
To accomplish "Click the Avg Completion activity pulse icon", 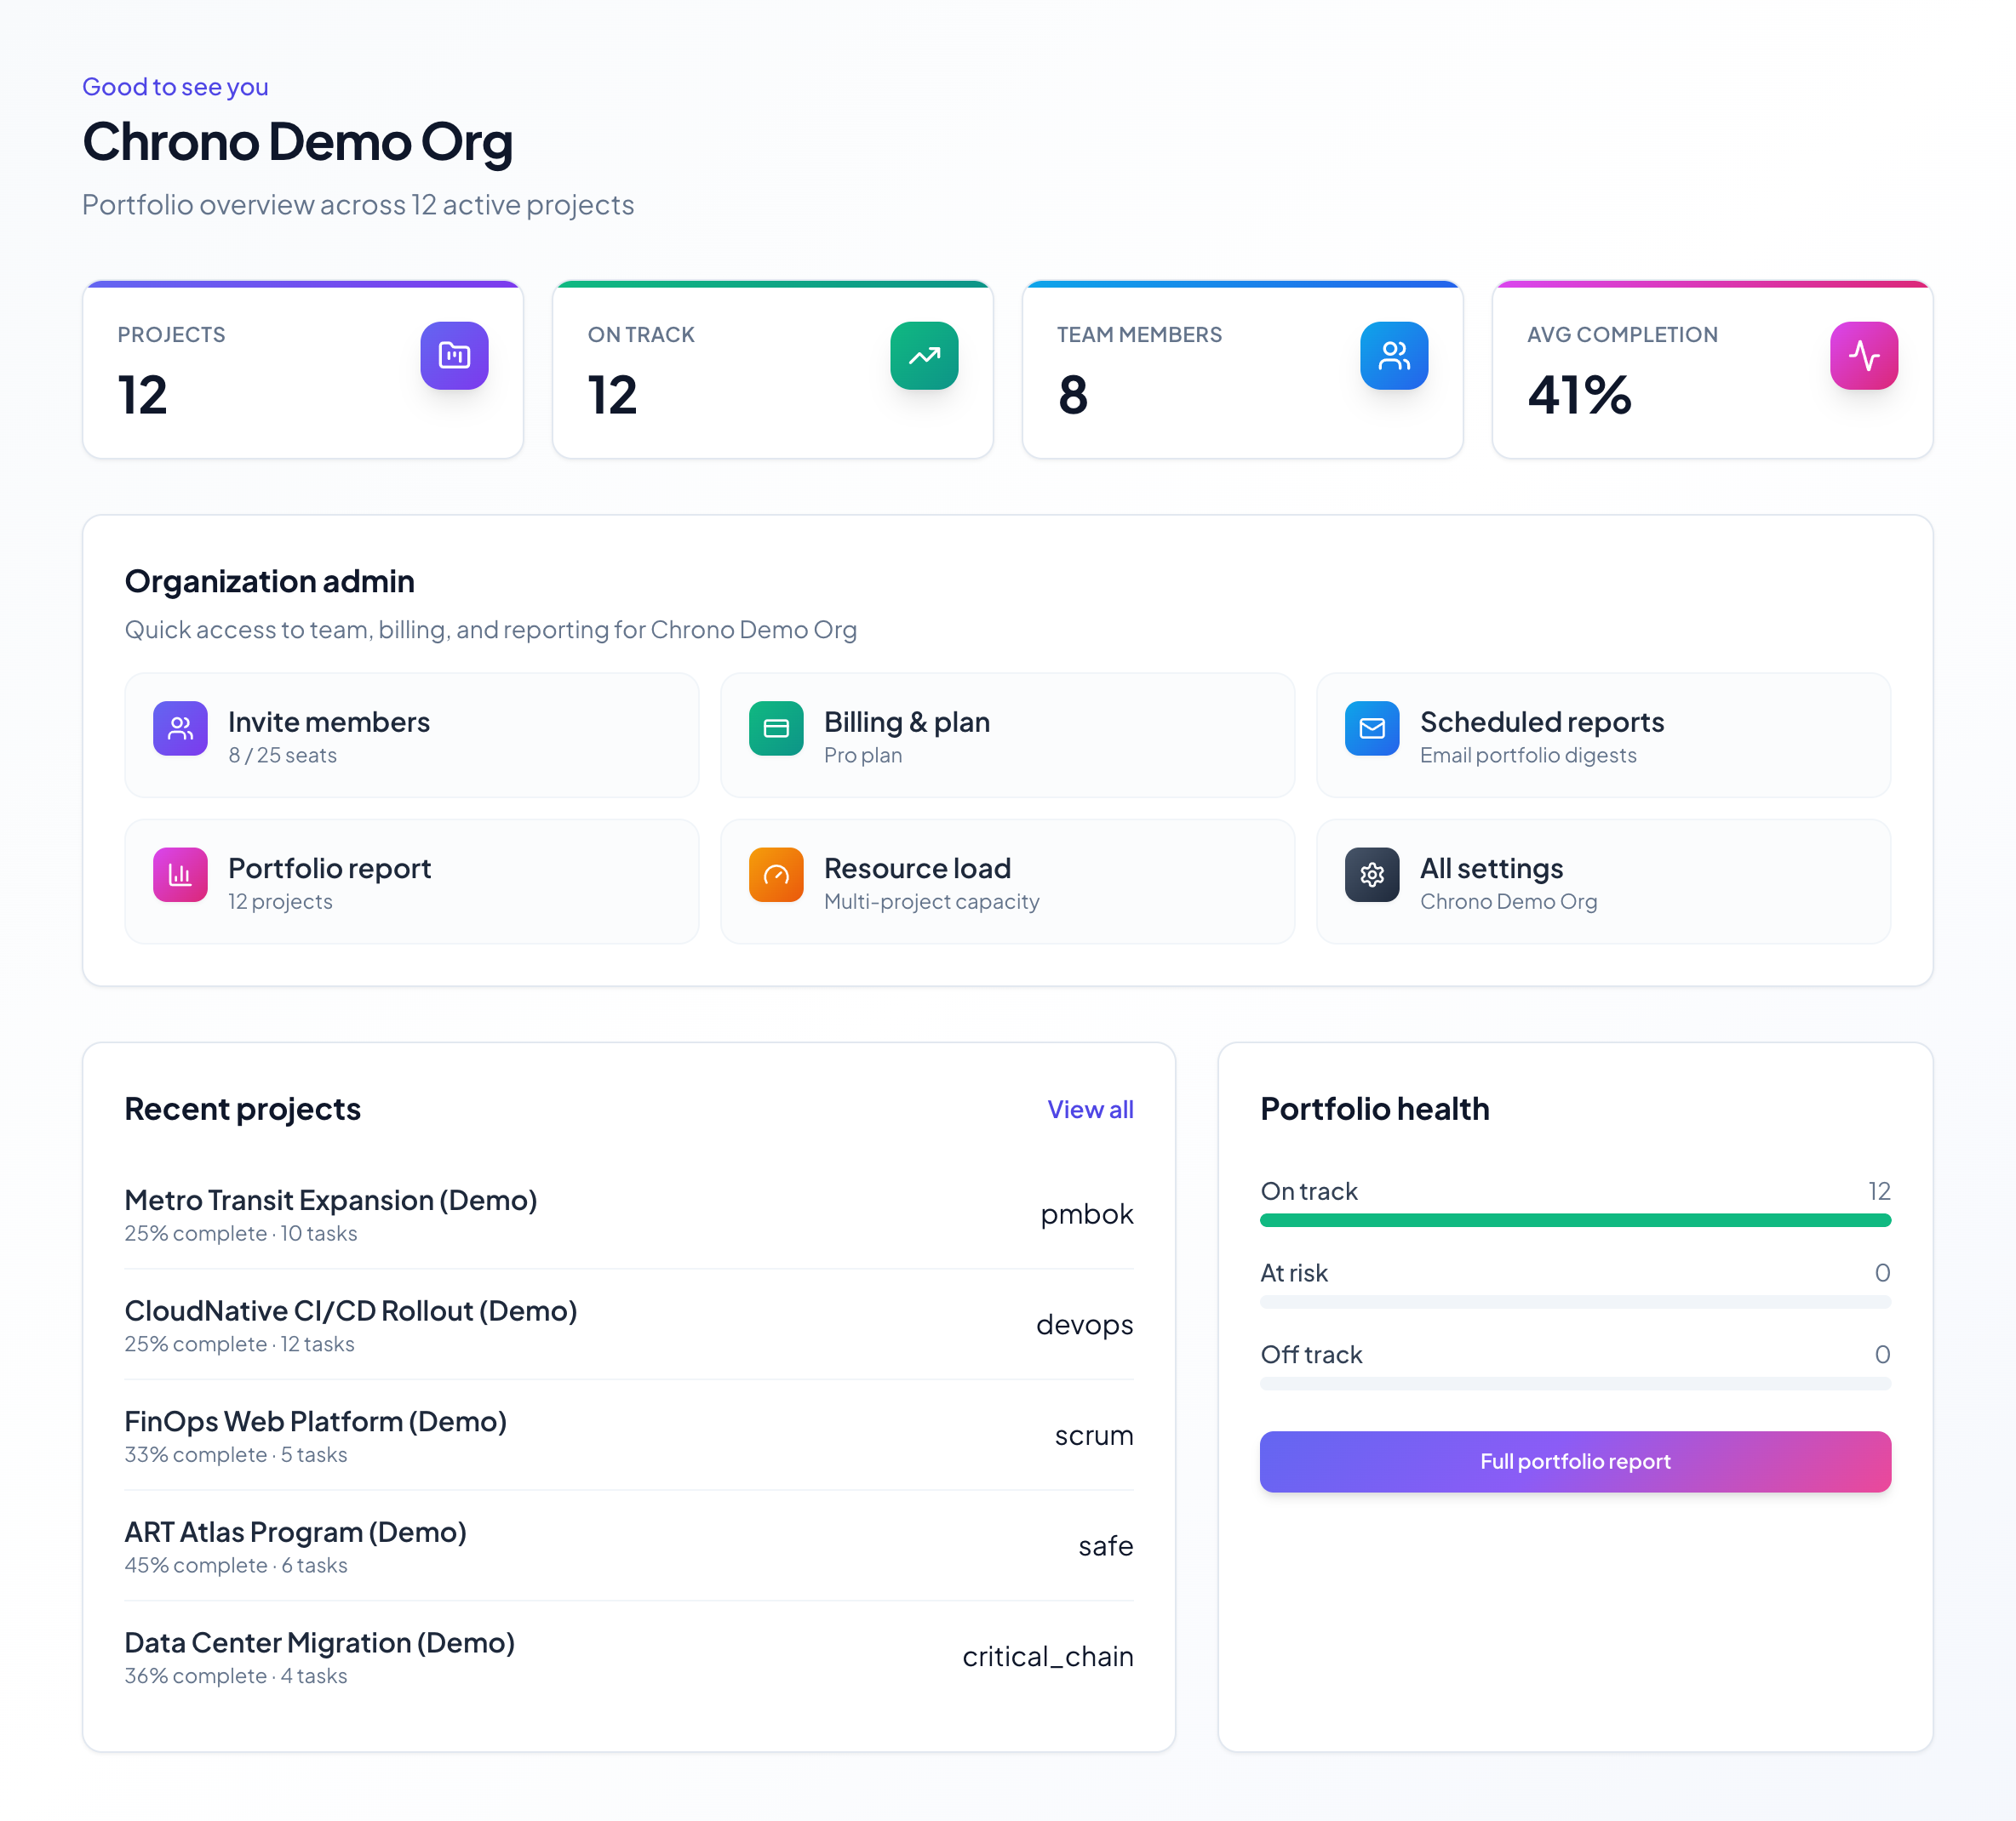I will [1864, 355].
